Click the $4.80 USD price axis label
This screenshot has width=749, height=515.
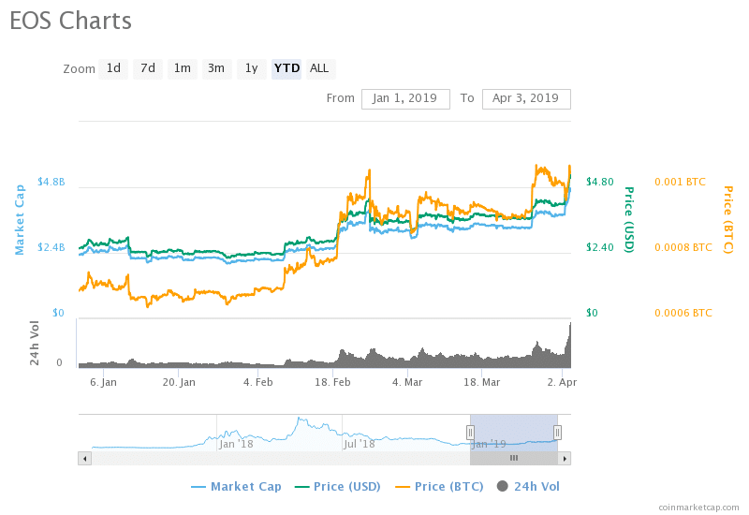[600, 182]
